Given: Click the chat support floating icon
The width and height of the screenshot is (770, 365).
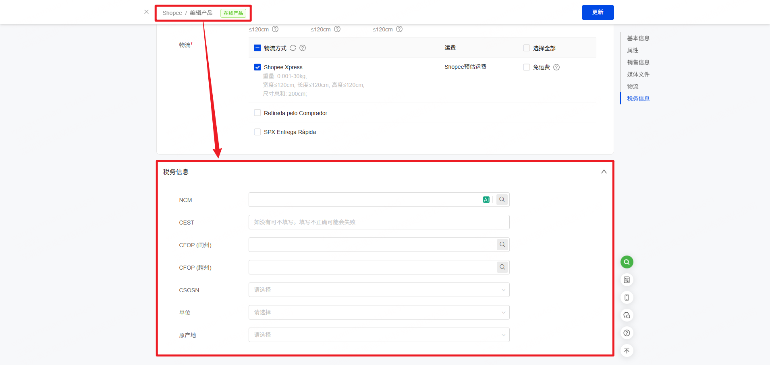Looking at the screenshot, I should pyautogui.click(x=627, y=315).
